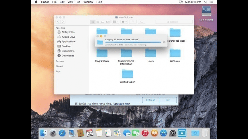Follow the Upgrade now link
This screenshot has height=139, width=248.
click(121, 104)
